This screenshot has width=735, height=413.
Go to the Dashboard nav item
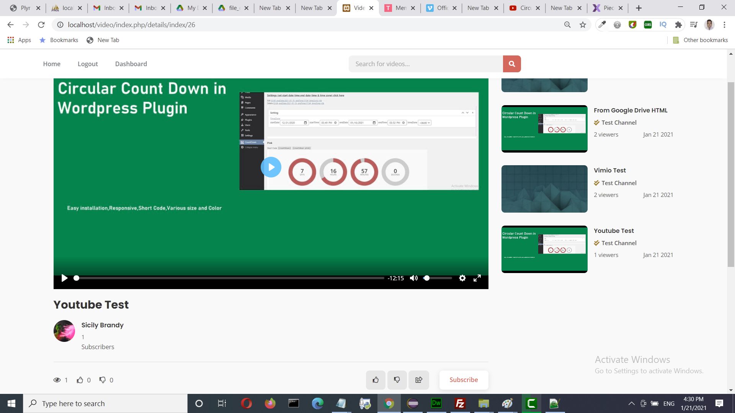click(x=131, y=64)
